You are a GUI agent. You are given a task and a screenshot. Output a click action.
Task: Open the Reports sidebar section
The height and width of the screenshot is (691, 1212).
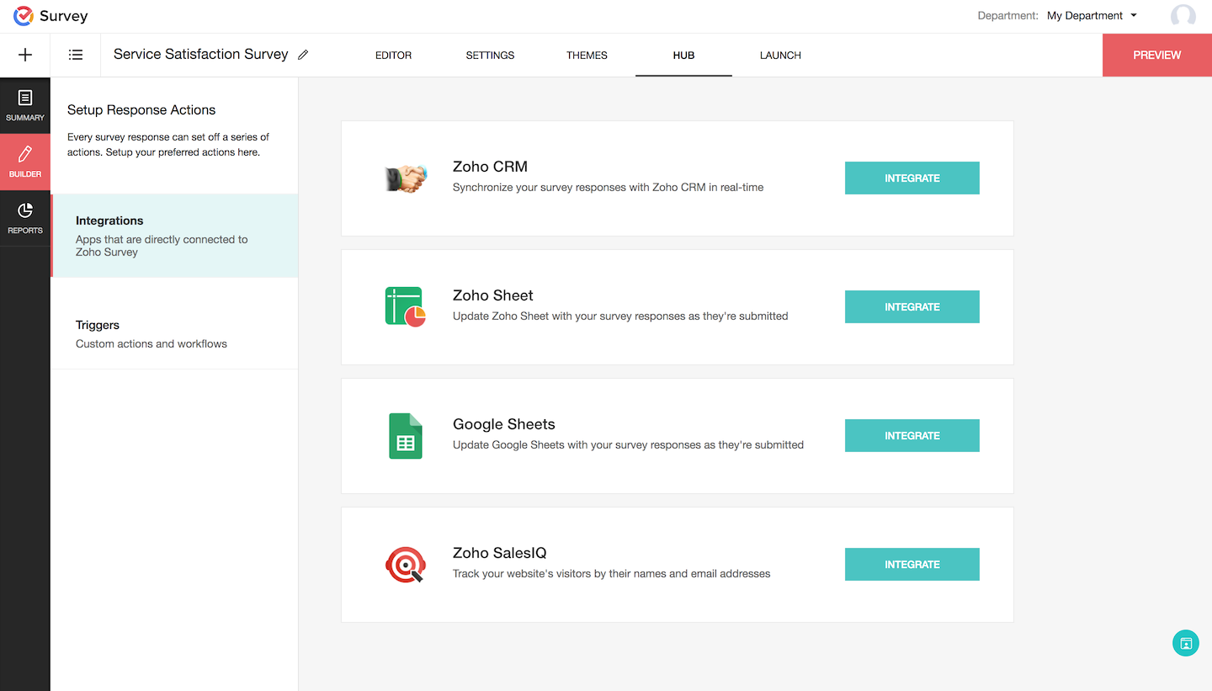coord(25,218)
